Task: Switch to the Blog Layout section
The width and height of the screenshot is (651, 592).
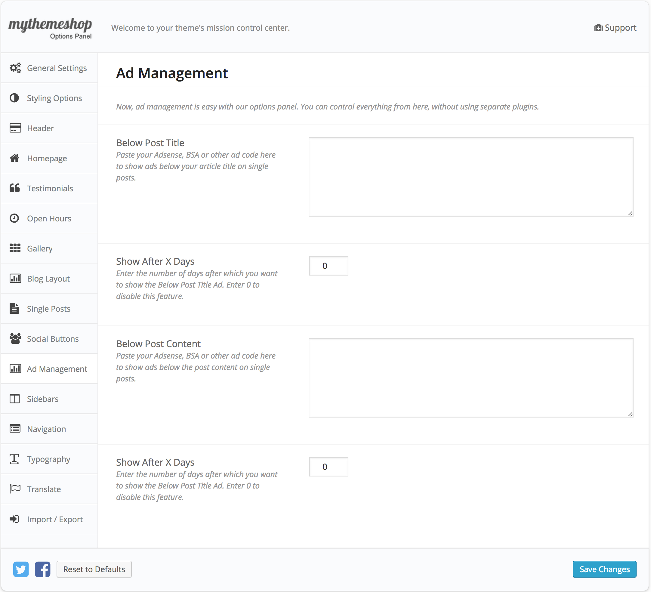Action: click(x=48, y=278)
